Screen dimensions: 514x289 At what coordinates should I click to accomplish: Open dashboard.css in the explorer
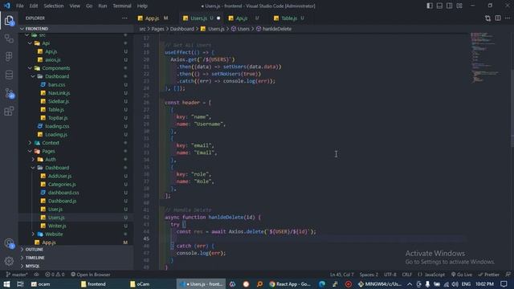point(63,193)
